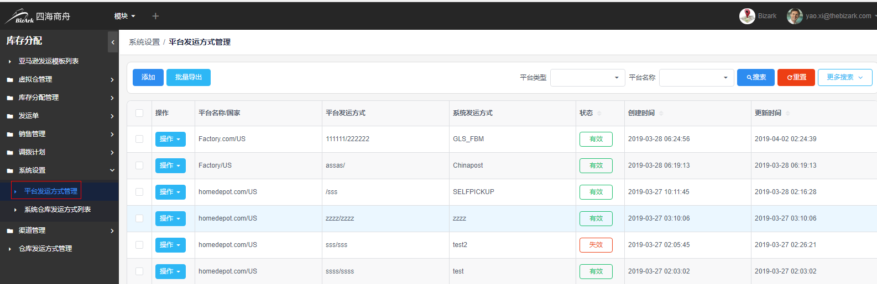Viewport: 877px width, 284px height.
Task: Open 操作 dropdown for the Factory.com/US row
Action: pyautogui.click(x=170, y=139)
